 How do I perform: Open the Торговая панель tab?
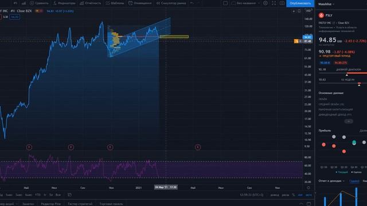pos(111,204)
